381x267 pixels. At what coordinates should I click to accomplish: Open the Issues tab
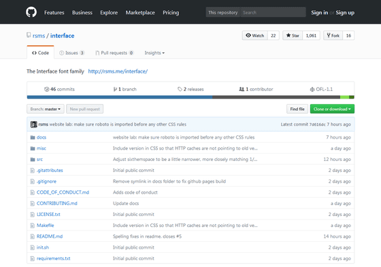72,53
